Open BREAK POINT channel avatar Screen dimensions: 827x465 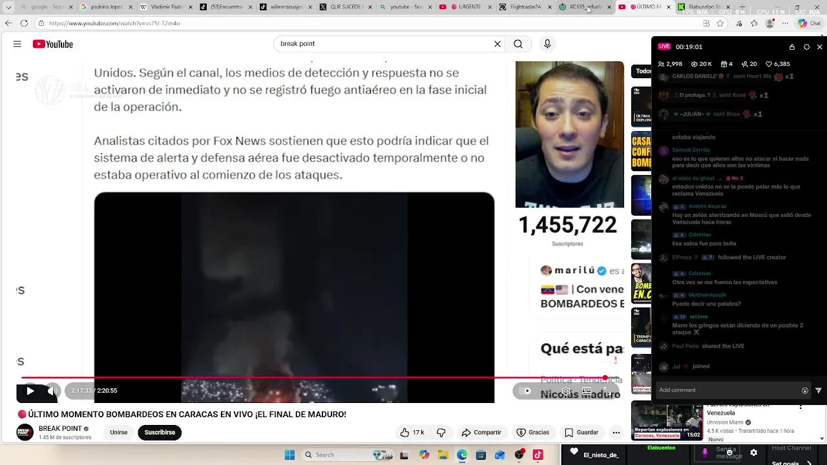(25, 432)
